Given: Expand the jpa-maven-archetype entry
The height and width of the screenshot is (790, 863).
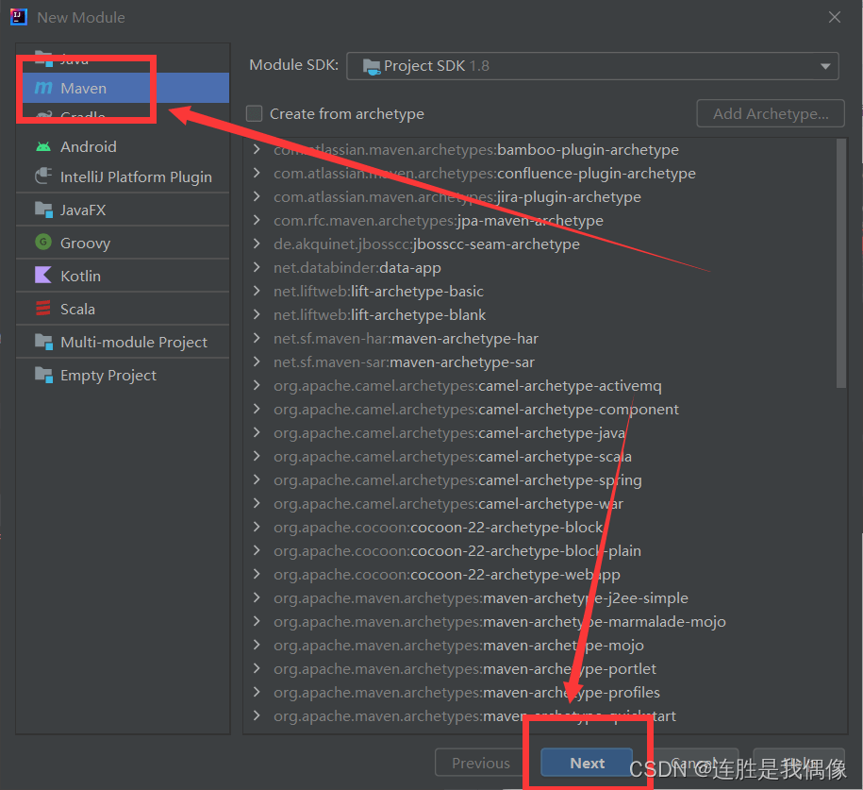Looking at the screenshot, I should 257,220.
